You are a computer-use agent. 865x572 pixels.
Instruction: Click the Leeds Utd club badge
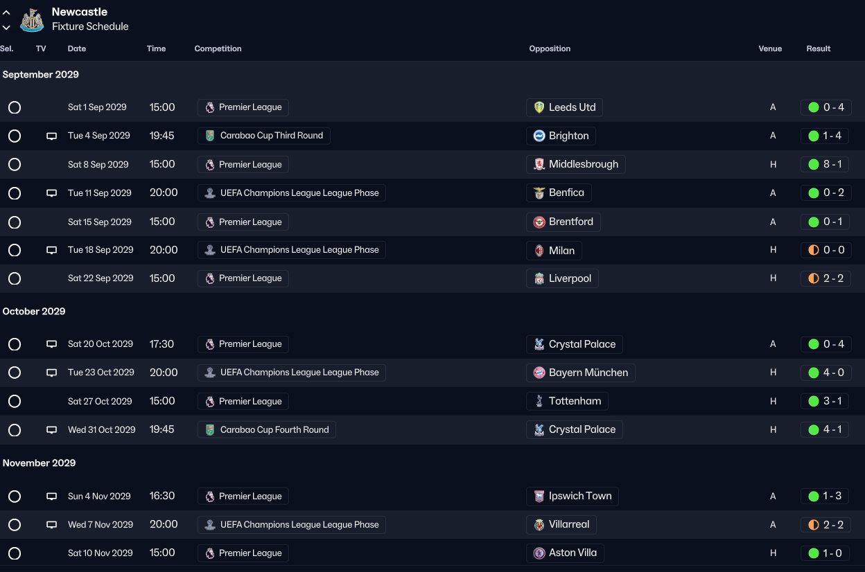click(539, 107)
